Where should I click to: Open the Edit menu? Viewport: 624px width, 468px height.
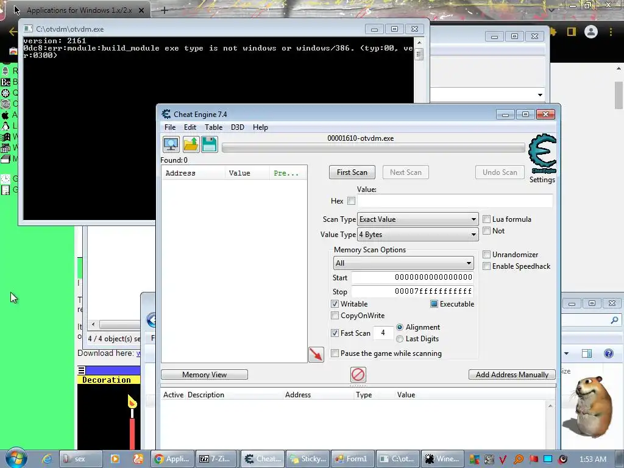190,127
